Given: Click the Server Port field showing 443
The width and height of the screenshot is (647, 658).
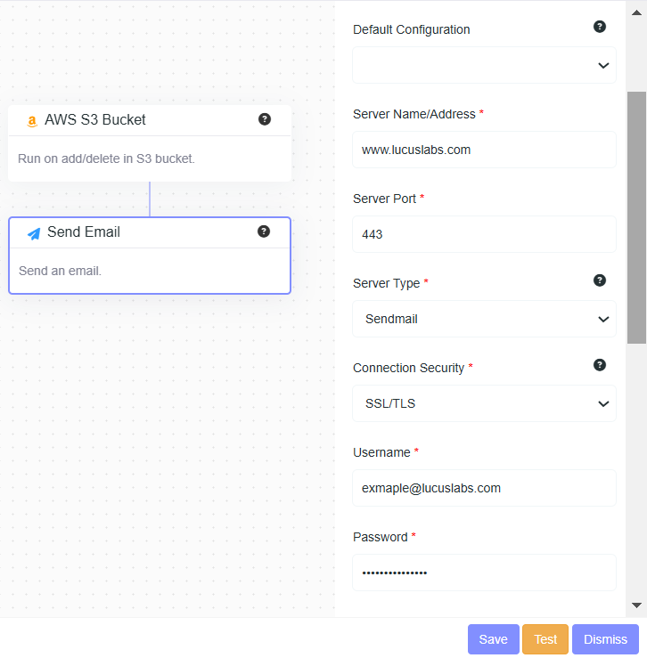Looking at the screenshot, I should pyautogui.click(x=484, y=234).
